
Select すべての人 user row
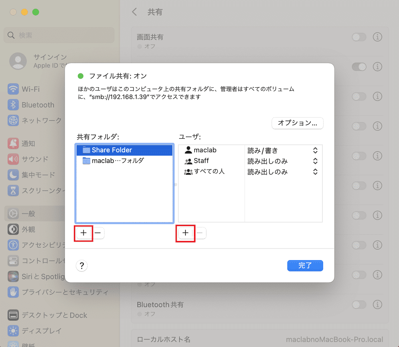tap(211, 172)
